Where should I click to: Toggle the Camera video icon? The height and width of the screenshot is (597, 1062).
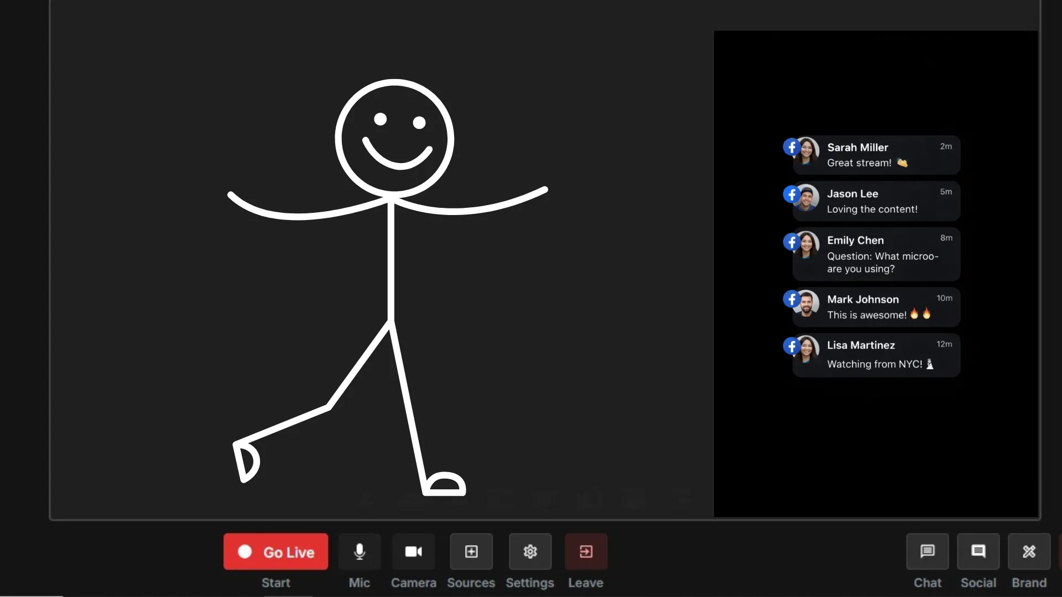click(414, 552)
